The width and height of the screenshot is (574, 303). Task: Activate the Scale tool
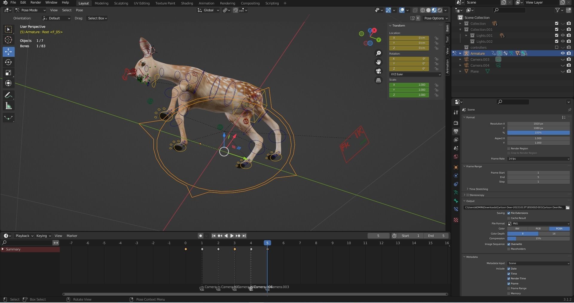(x=8, y=73)
